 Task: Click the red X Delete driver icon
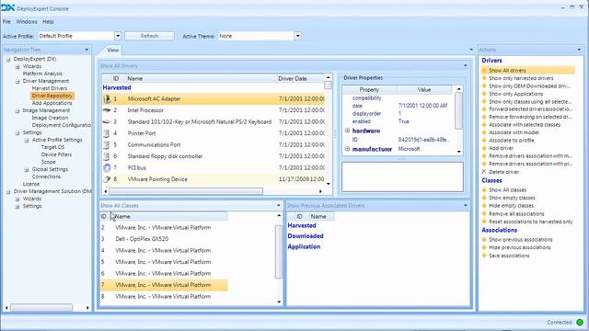484,172
